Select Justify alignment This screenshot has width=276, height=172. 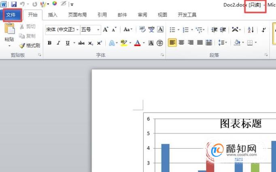[200, 43]
